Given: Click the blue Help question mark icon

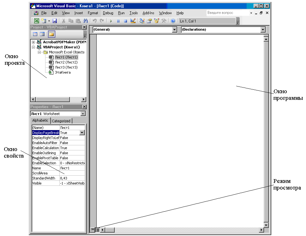Looking at the screenshot, I should click(x=173, y=21).
